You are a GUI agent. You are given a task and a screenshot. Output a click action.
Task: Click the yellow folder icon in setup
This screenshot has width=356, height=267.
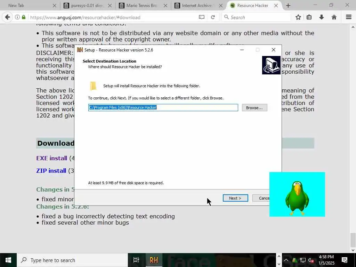tap(93, 86)
